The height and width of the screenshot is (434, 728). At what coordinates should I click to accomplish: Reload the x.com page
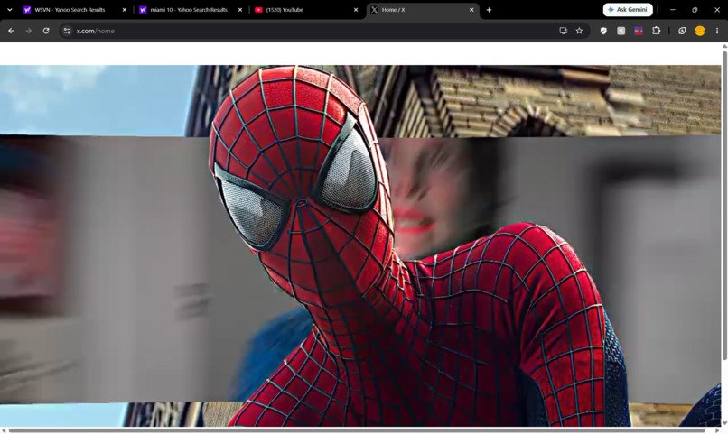tap(46, 31)
